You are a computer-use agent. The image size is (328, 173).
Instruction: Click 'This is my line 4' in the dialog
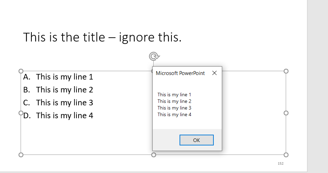[174, 114]
